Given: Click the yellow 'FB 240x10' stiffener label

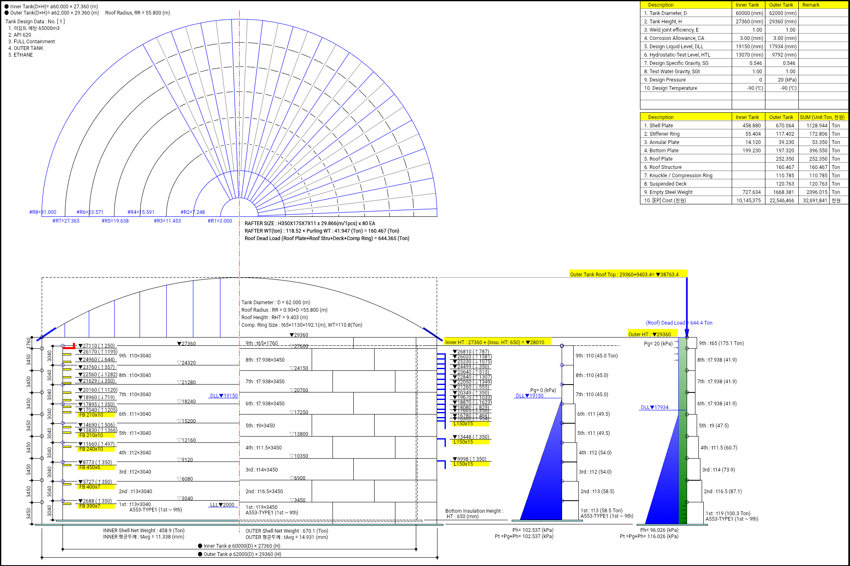Looking at the screenshot, I should pos(96,449).
